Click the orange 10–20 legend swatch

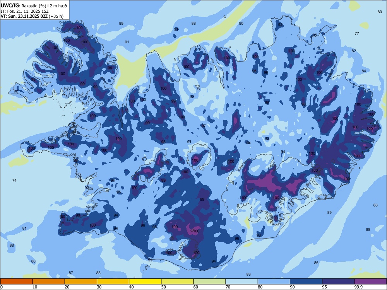[49, 281]
